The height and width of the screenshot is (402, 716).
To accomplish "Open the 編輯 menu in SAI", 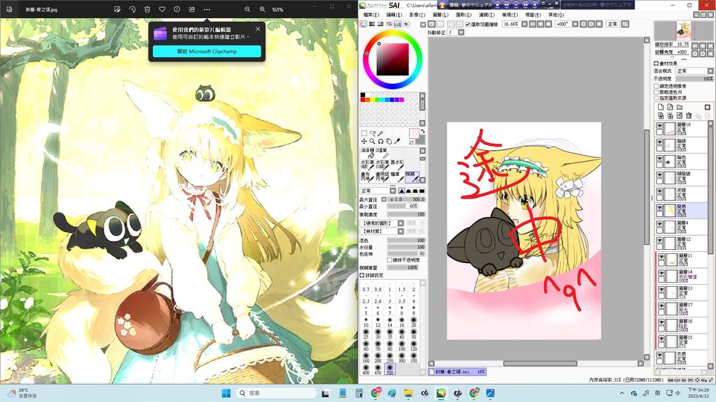I will [394, 15].
